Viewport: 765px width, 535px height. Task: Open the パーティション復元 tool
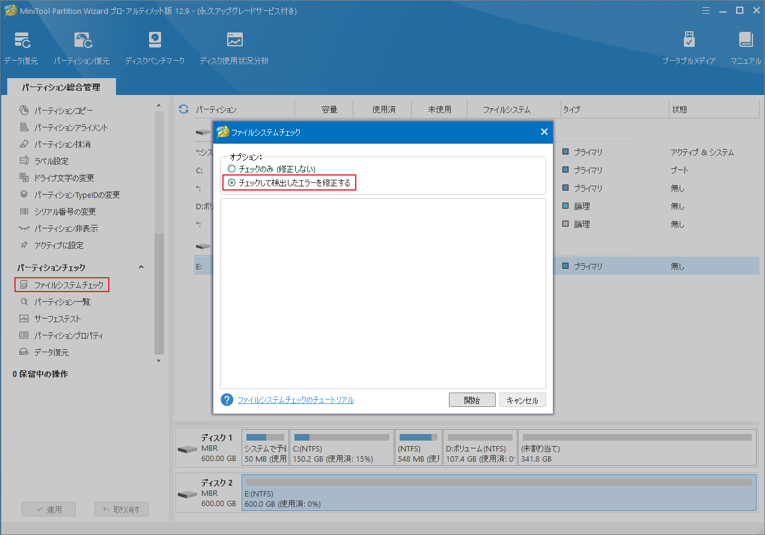point(82,47)
